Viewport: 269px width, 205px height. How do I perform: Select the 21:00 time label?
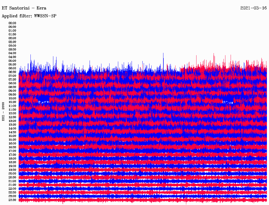point(12,181)
